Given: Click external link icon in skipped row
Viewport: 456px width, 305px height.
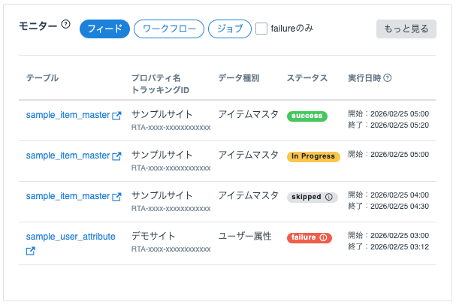Looking at the screenshot, I should 116,197.
